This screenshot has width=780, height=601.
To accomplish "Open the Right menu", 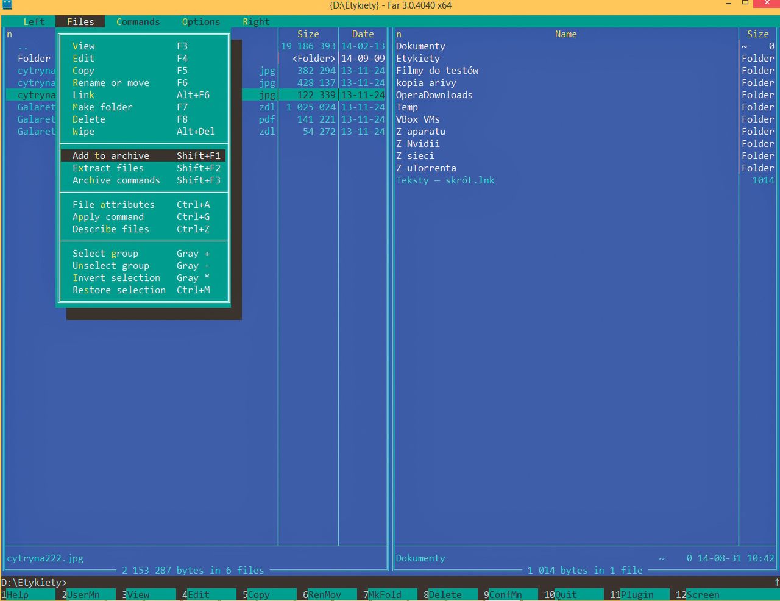I will click(x=256, y=21).
